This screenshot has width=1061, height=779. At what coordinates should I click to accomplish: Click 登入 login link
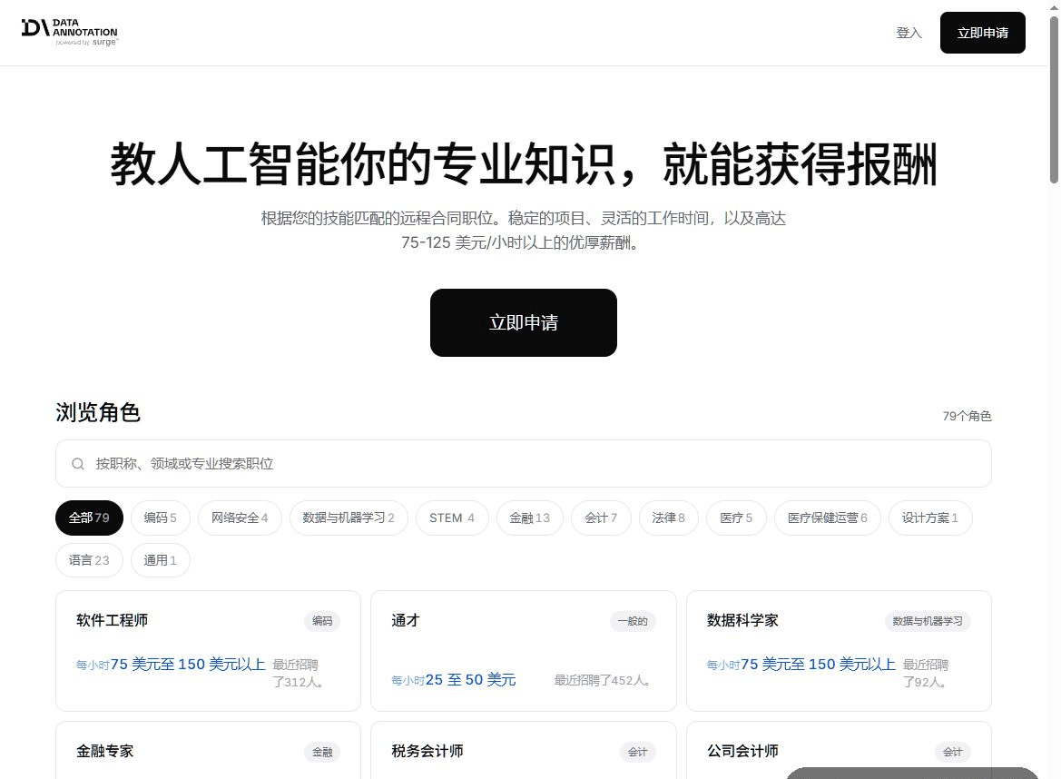[x=909, y=33]
